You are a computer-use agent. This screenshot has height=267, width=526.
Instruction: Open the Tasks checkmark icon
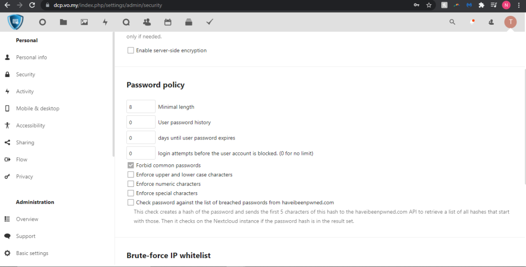(x=209, y=22)
